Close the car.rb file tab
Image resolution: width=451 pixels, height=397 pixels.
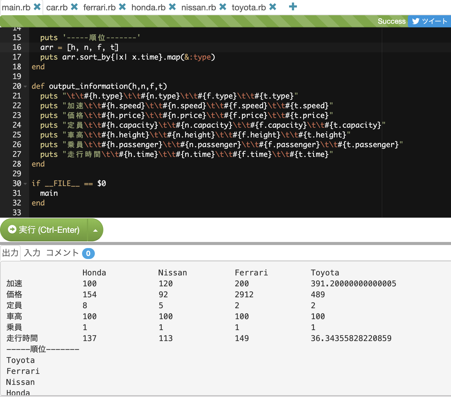[x=74, y=7]
